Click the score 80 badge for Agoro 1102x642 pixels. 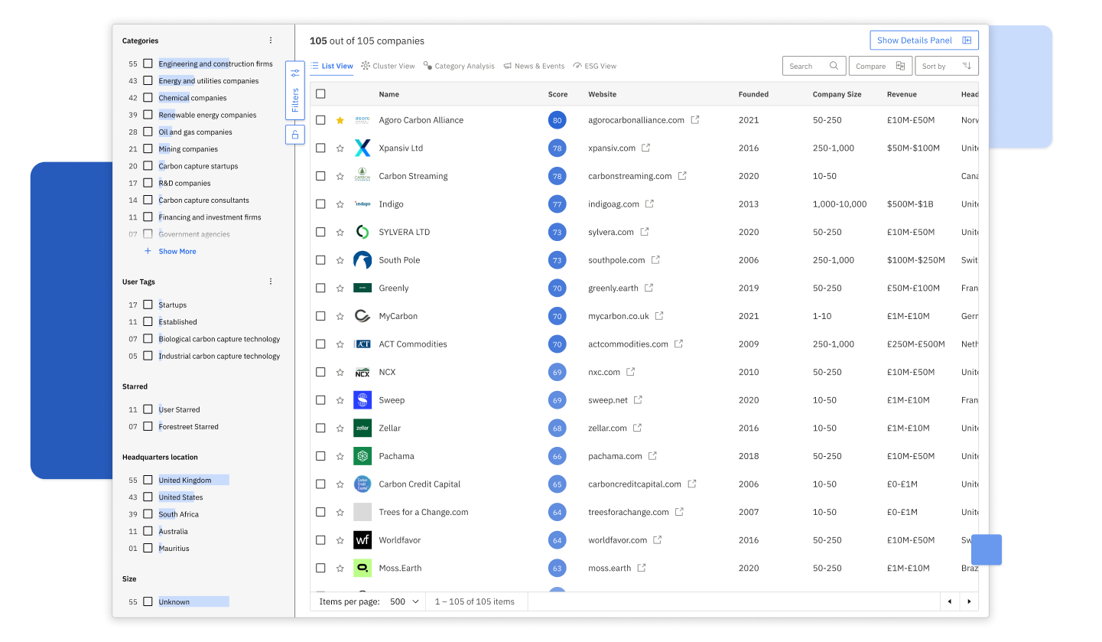tap(557, 120)
